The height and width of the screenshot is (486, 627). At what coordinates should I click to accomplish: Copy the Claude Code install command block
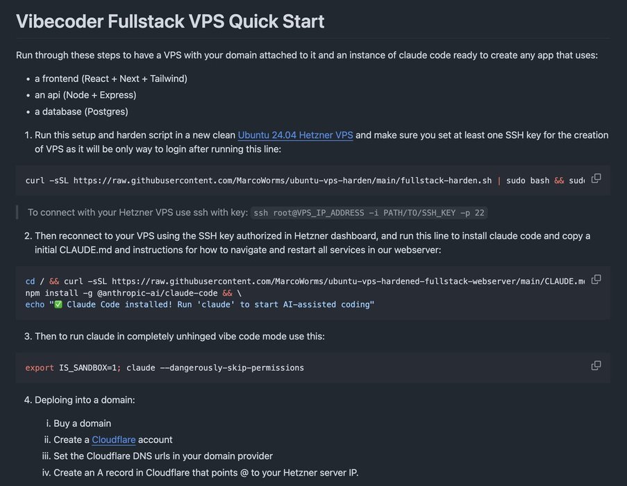pos(596,279)
